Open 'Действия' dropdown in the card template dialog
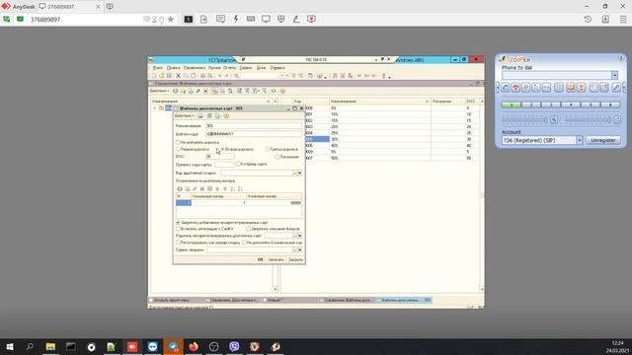The height and width of the screenshot is (355, 632). [x=185, y=116]
